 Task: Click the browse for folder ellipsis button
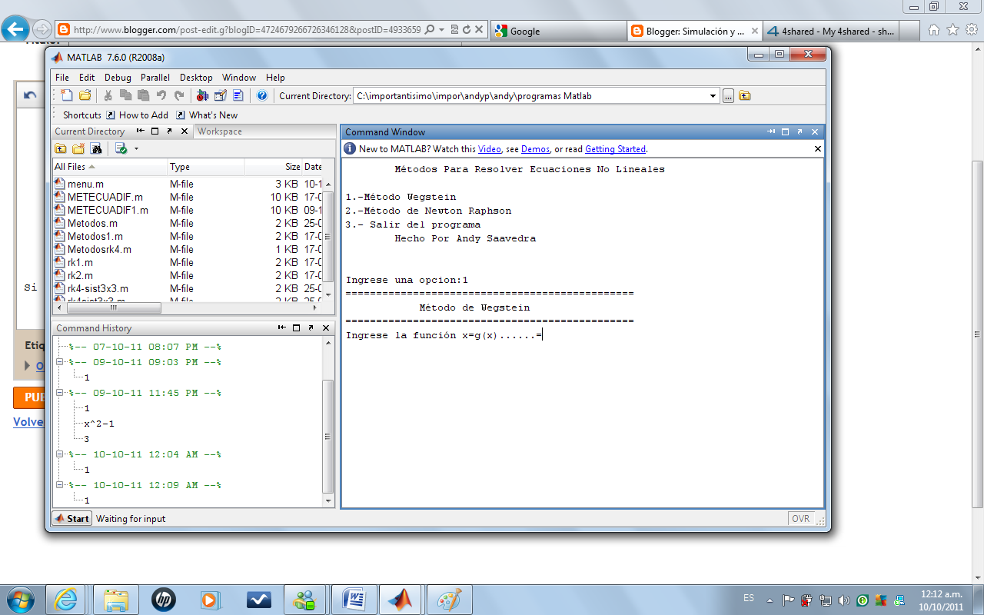click(728, 96)
